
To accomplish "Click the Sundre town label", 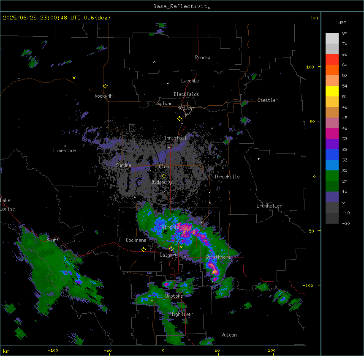I will point(123,165).
